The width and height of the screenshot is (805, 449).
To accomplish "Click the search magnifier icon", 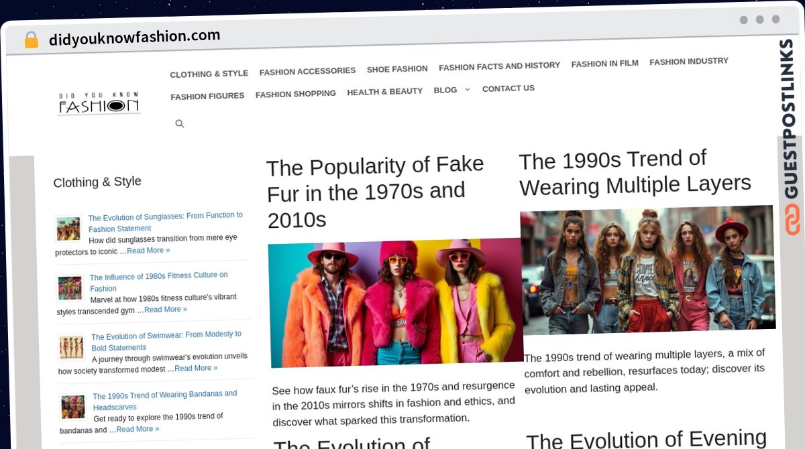I will click(x=179, y=123).
